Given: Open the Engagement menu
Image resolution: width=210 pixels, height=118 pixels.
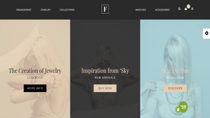Looking at the screenshot, I should click(x=24, y=10).
